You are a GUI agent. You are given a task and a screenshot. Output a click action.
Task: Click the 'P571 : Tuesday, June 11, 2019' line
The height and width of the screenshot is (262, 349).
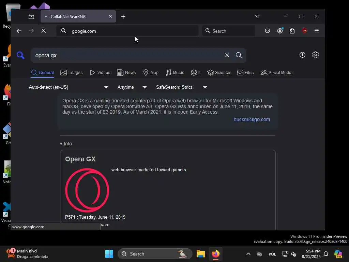point(95,217)
